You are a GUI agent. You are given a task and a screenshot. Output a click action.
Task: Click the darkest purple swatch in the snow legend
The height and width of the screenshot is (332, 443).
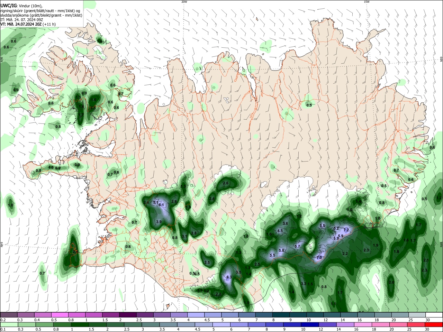pyautogui.click(x=128, y=315)
